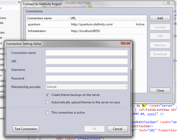Click the Test Connection button
Screen dimensions: 177x140
tap(26, 129)
